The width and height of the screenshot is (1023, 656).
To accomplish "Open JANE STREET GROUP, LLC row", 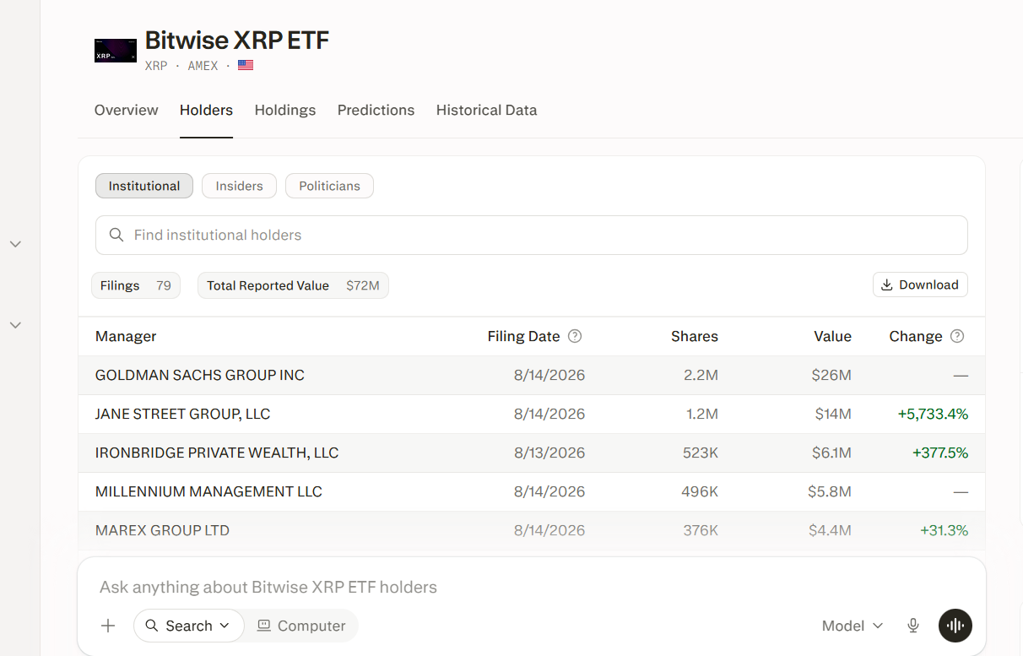I will pyautogui.click(x=532, y=414).
